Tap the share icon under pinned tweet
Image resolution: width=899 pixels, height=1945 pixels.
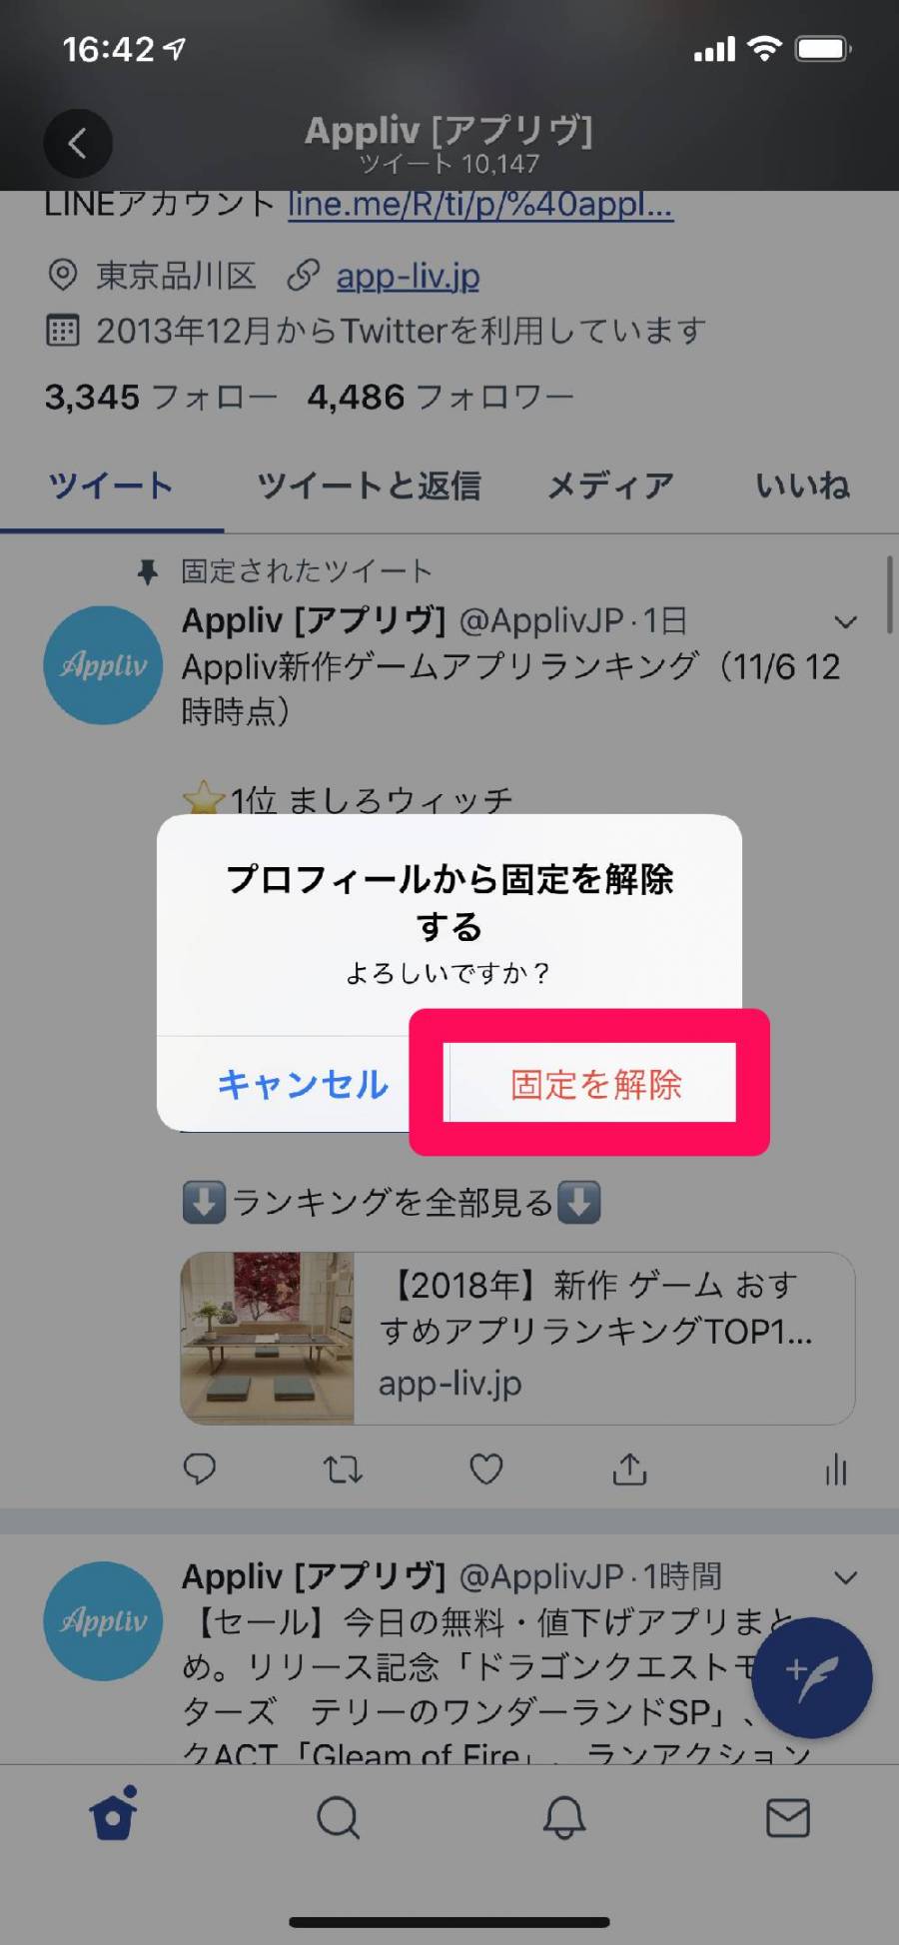pos(629,1469)
